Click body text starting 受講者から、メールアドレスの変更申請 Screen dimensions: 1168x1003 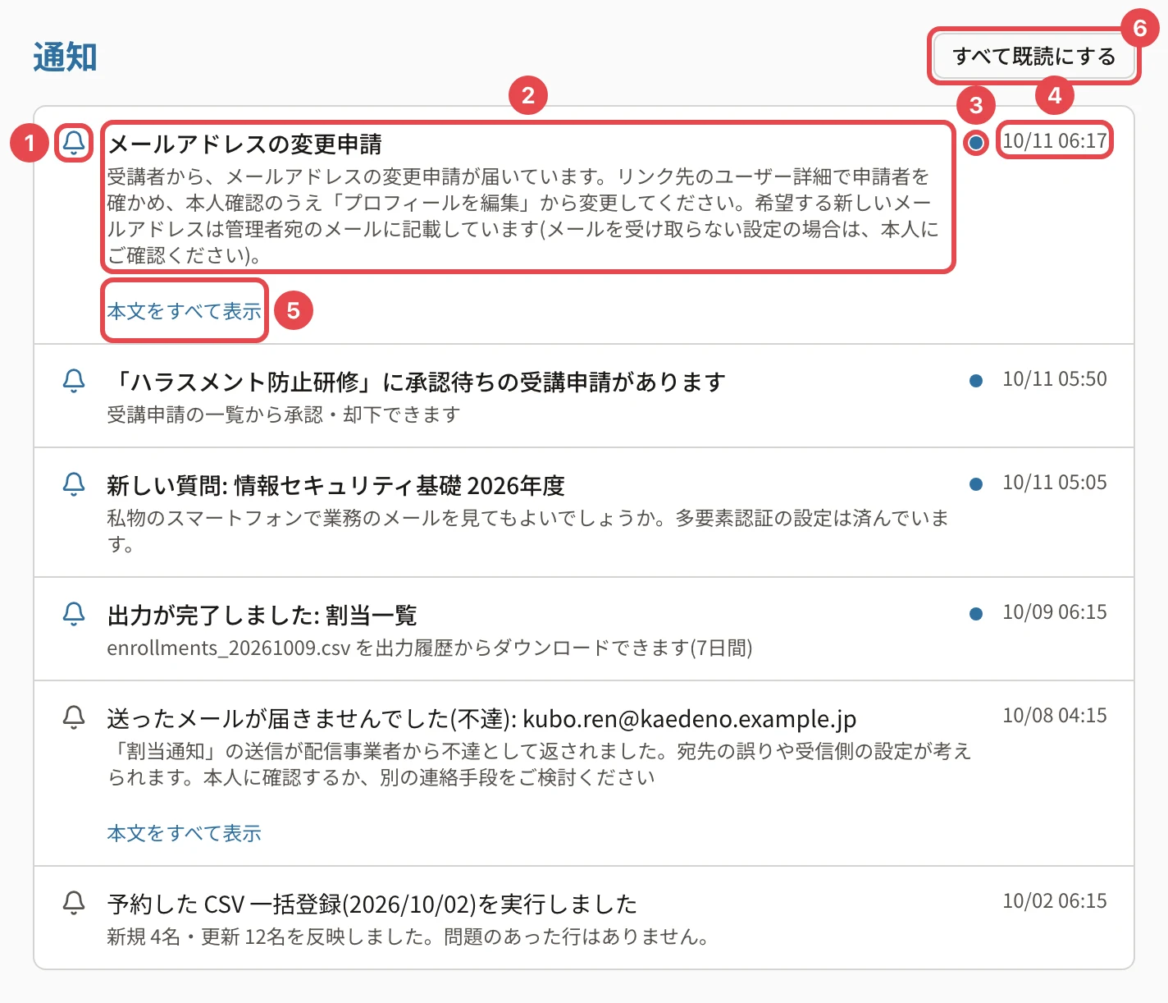[523, 216]
